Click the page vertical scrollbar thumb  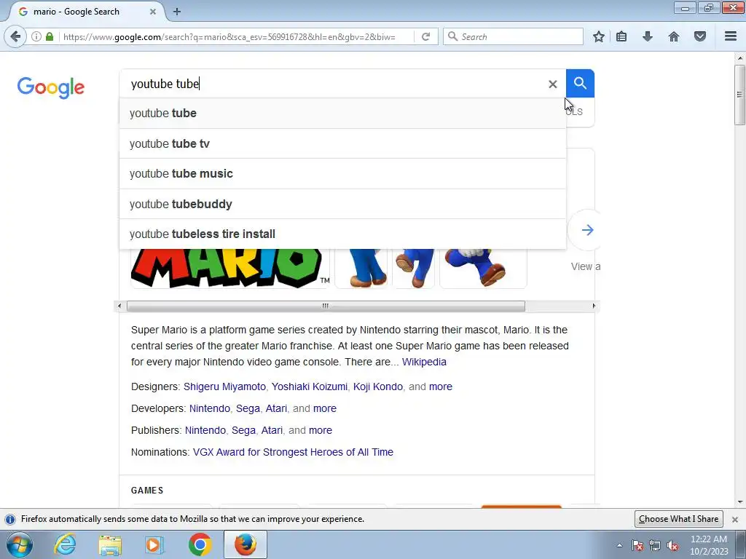(739, 95)
